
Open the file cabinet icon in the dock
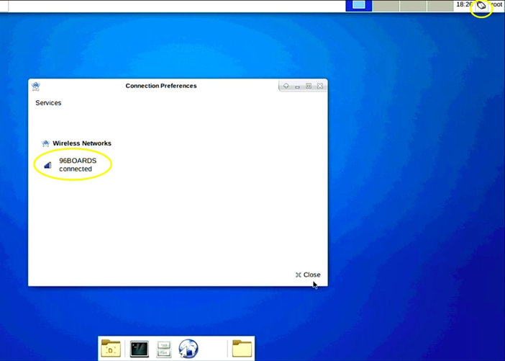164,349
